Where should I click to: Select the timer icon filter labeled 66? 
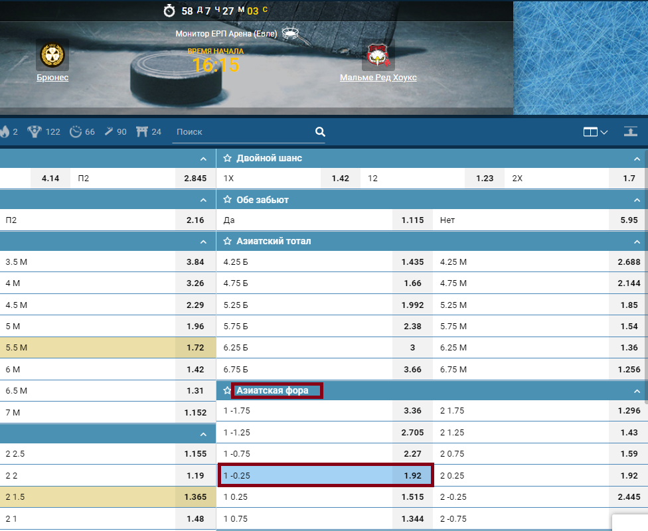click(x=76, y=131)
